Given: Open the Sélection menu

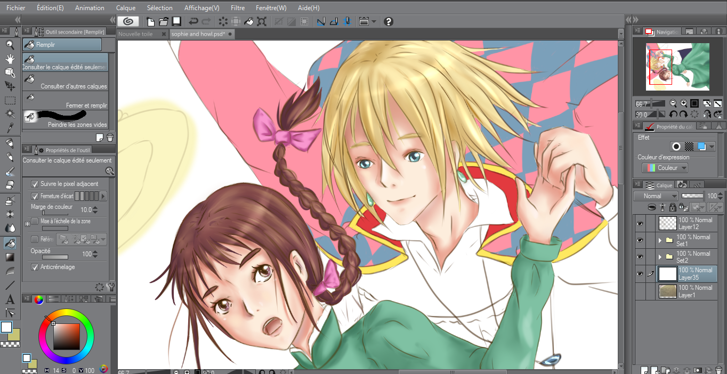Looking at the screenshot, I should tap(160, 8).
